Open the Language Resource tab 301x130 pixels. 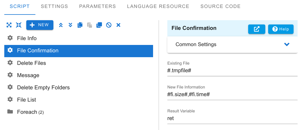pos(158,6)
